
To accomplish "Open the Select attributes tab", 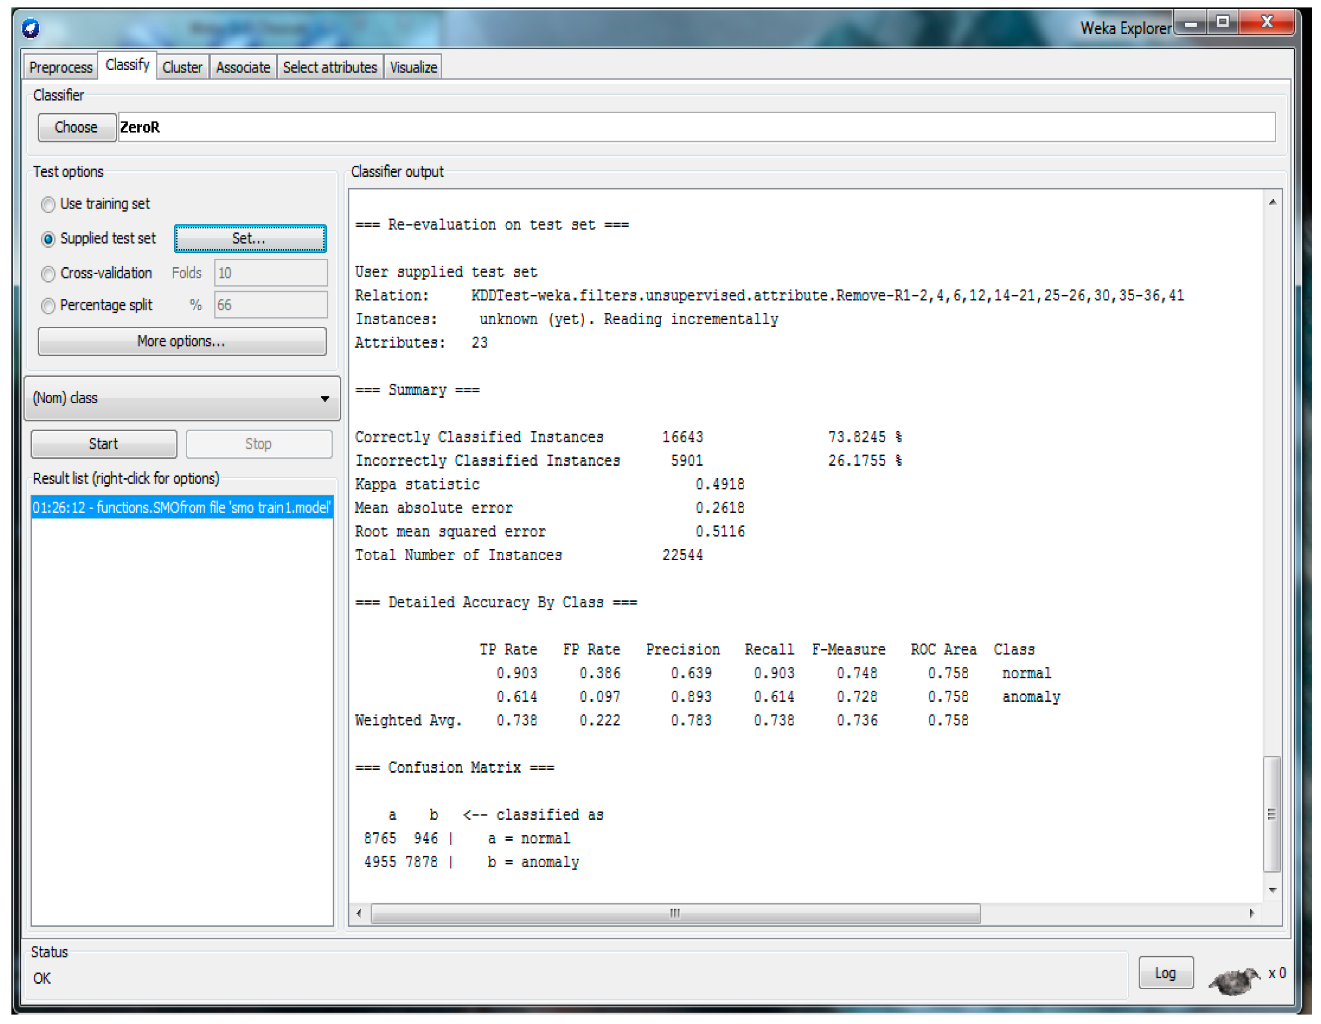I will click(330, 67).
